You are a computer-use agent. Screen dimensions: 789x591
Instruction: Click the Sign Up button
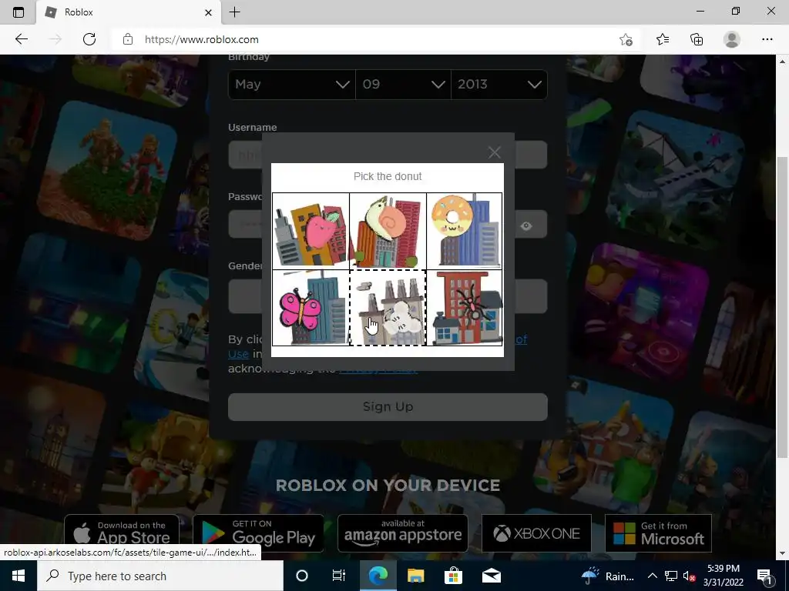pos(388,406)
